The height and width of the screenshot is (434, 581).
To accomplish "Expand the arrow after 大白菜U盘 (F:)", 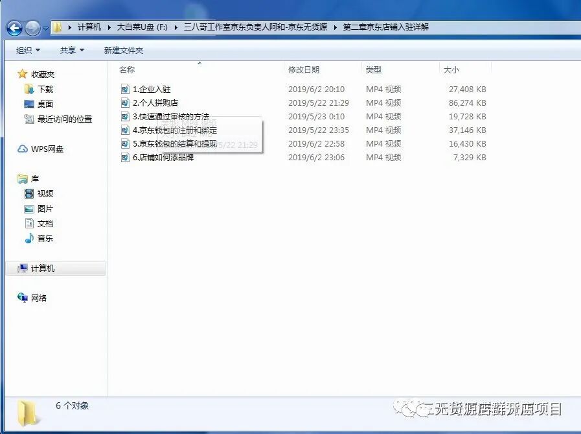I will (x=176, y=27).
